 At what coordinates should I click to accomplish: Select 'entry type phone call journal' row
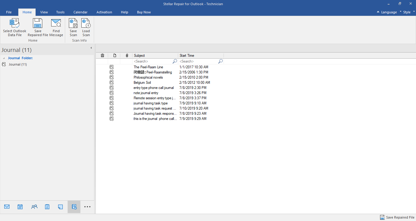[153, 88]
